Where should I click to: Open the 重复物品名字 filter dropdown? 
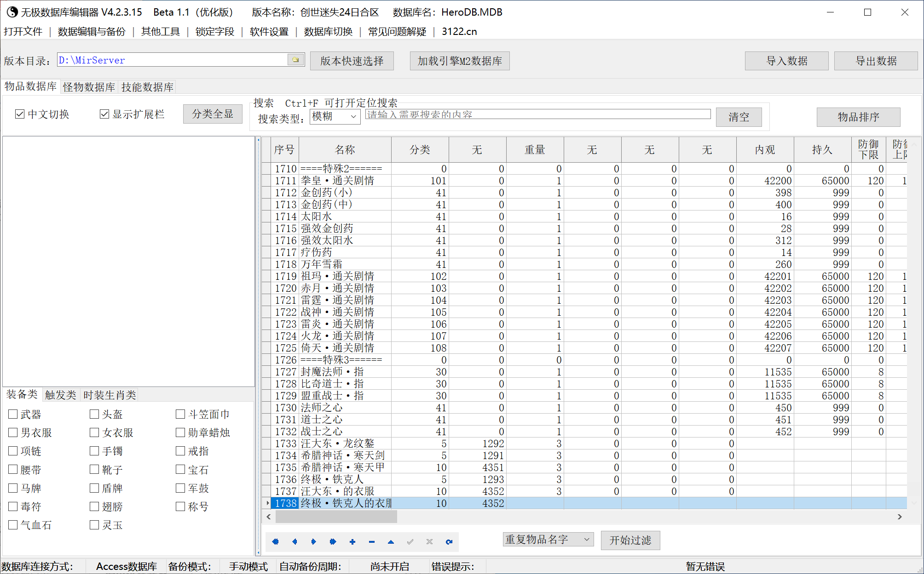click(548, 540)
